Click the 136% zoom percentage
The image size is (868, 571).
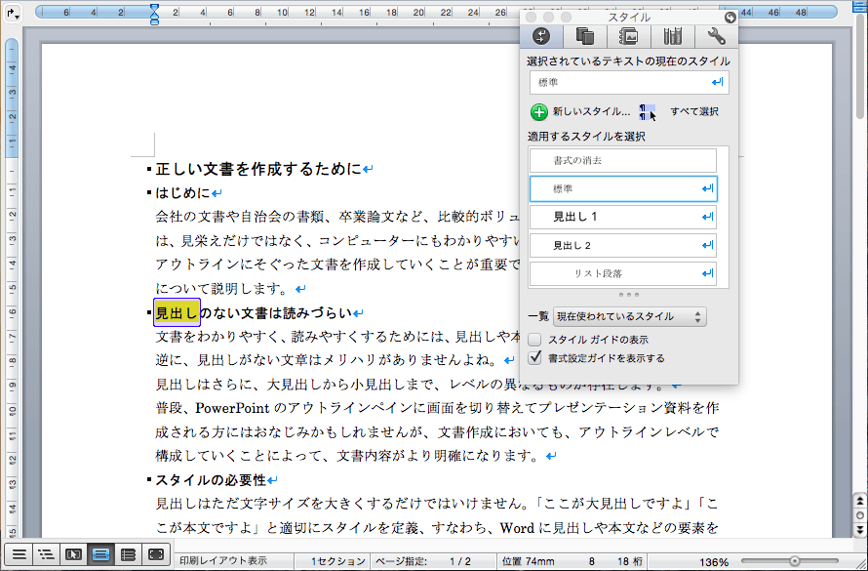714,561
